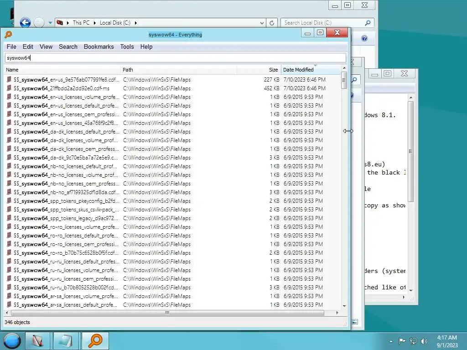
Task: Click This PC in the address breadcrumb
Action: [x=81, y=23]
